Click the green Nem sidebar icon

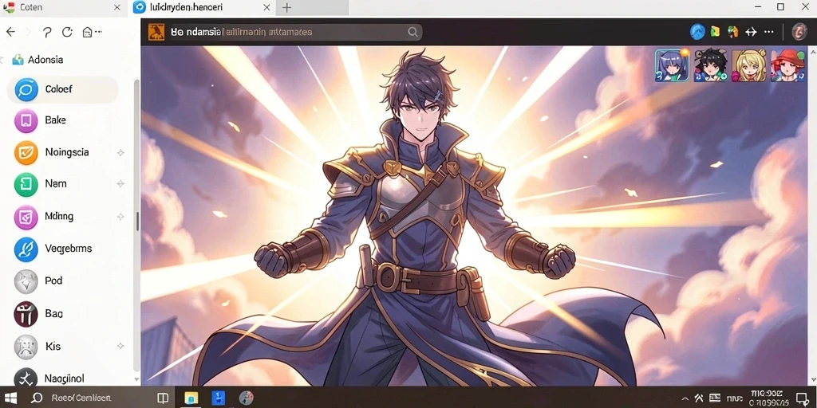tap(26, 185)
